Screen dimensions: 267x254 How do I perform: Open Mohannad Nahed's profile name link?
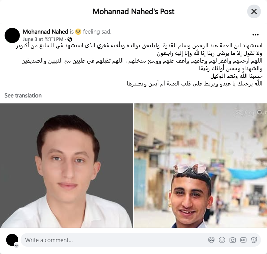click(45, 32)
